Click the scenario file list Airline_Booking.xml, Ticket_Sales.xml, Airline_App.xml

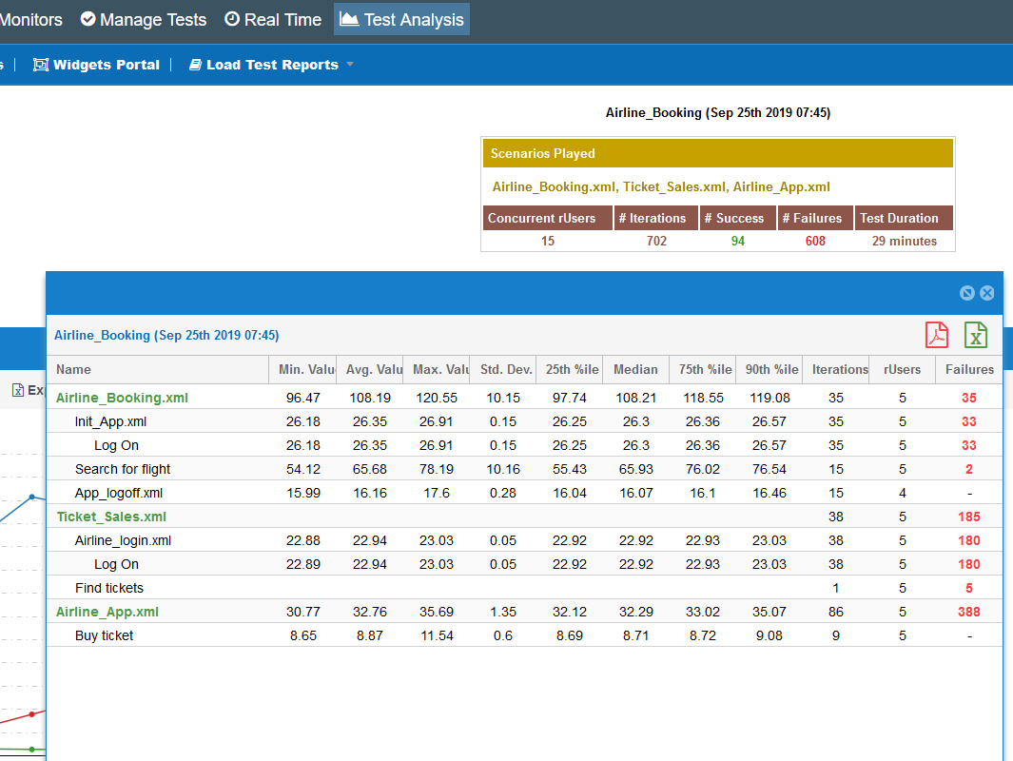pos(661,186)
